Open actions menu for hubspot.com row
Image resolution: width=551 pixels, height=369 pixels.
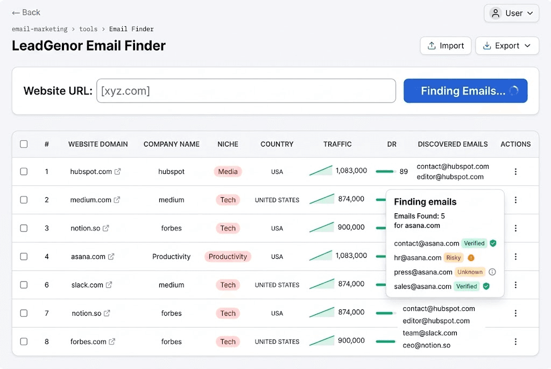(515, 171)
